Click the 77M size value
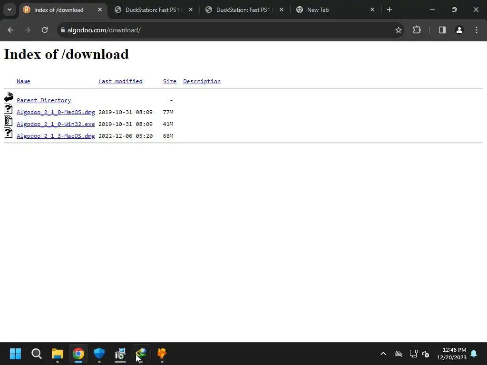The width and height of the screenshot is (487, 365). pyautogui.click(x=168, y=112)
